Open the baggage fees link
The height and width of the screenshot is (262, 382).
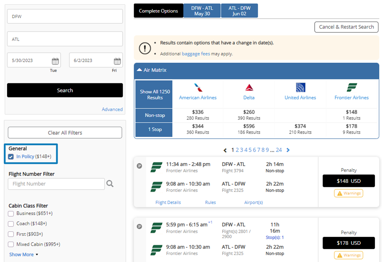pyautogui.click(x=196, y=54)
